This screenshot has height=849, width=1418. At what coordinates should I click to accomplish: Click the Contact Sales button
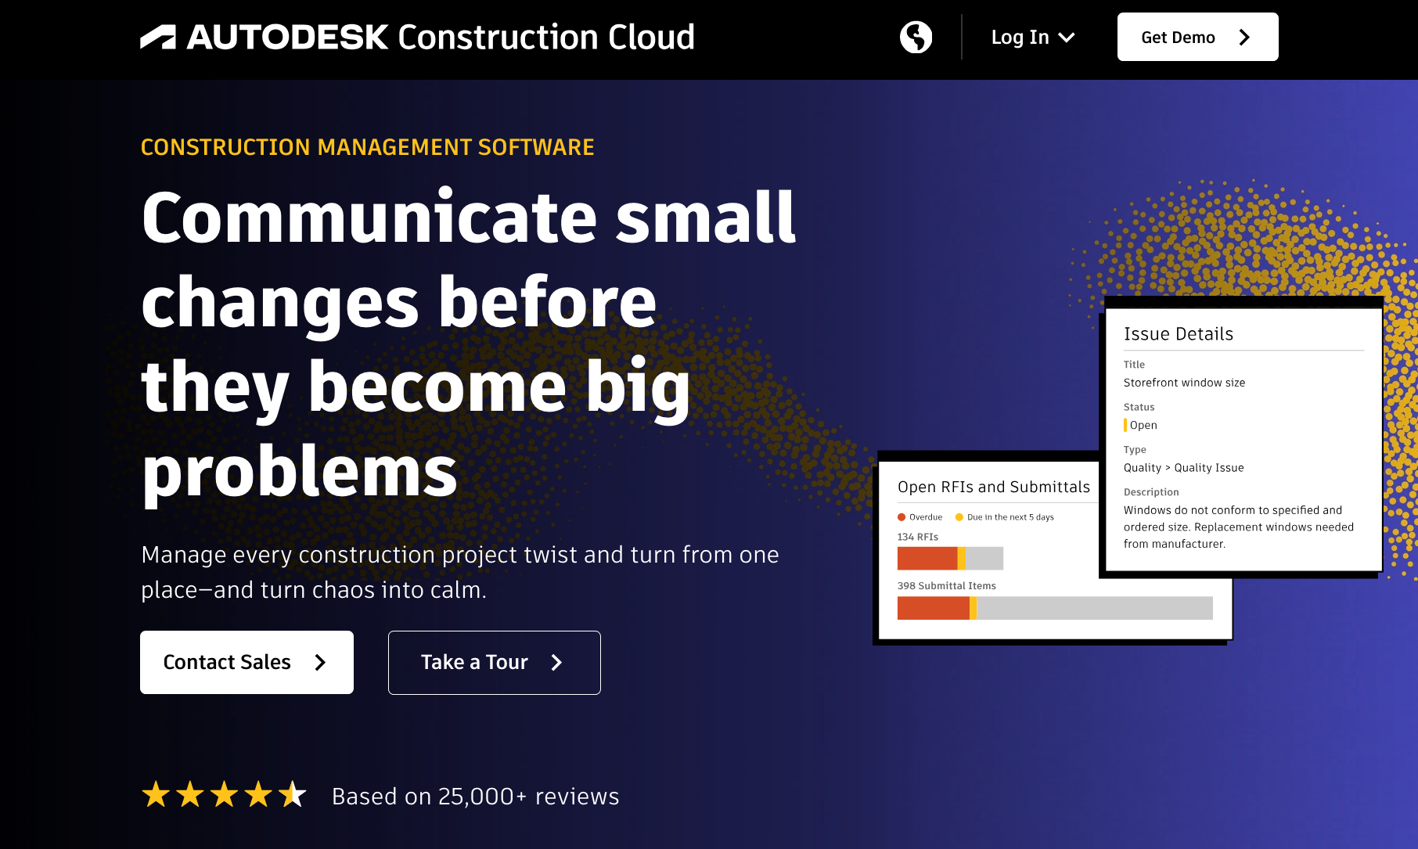click(247, 662)
